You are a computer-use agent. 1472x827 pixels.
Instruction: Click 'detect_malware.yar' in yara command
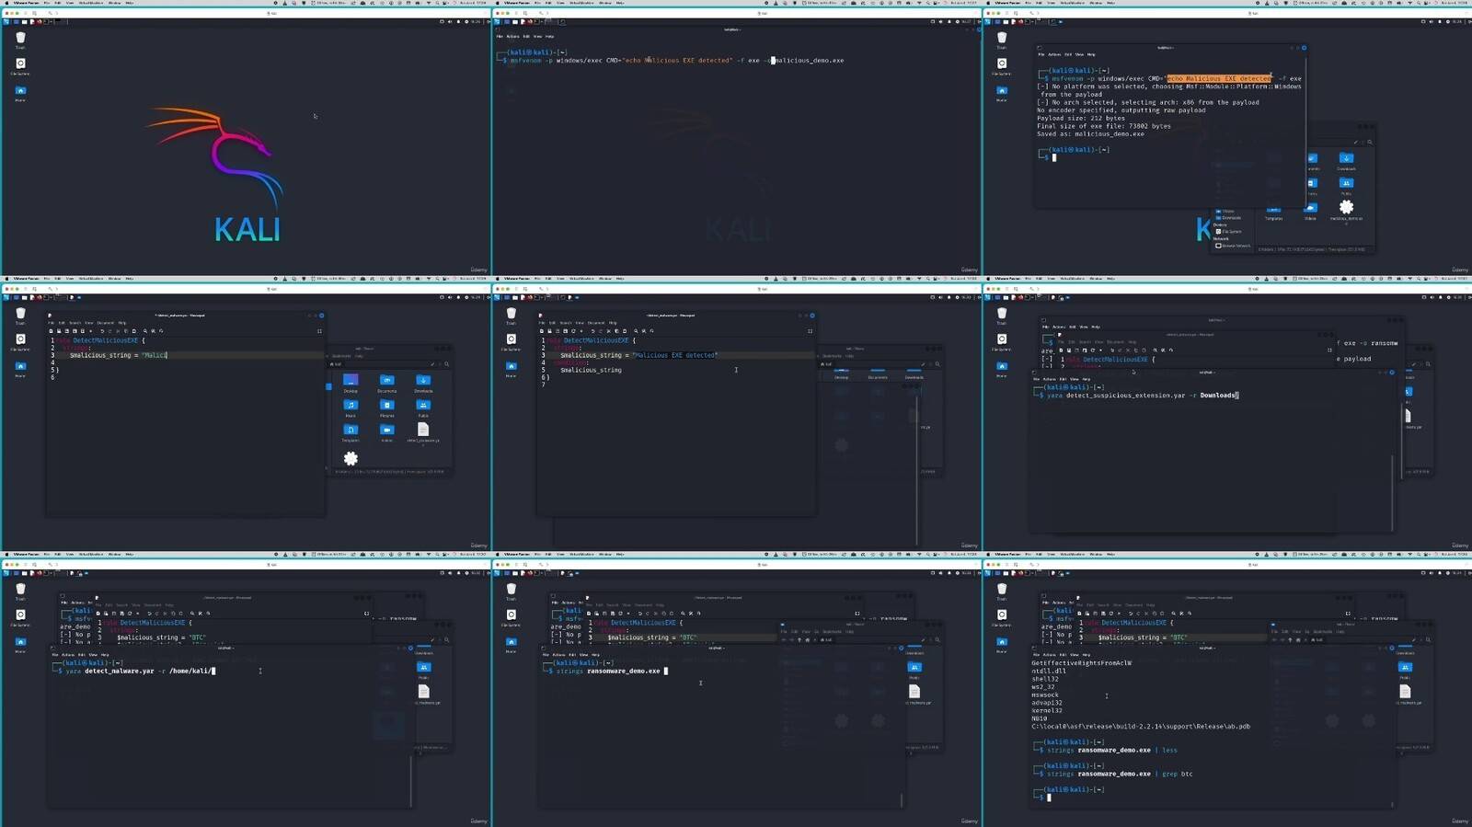click(120, 672)
